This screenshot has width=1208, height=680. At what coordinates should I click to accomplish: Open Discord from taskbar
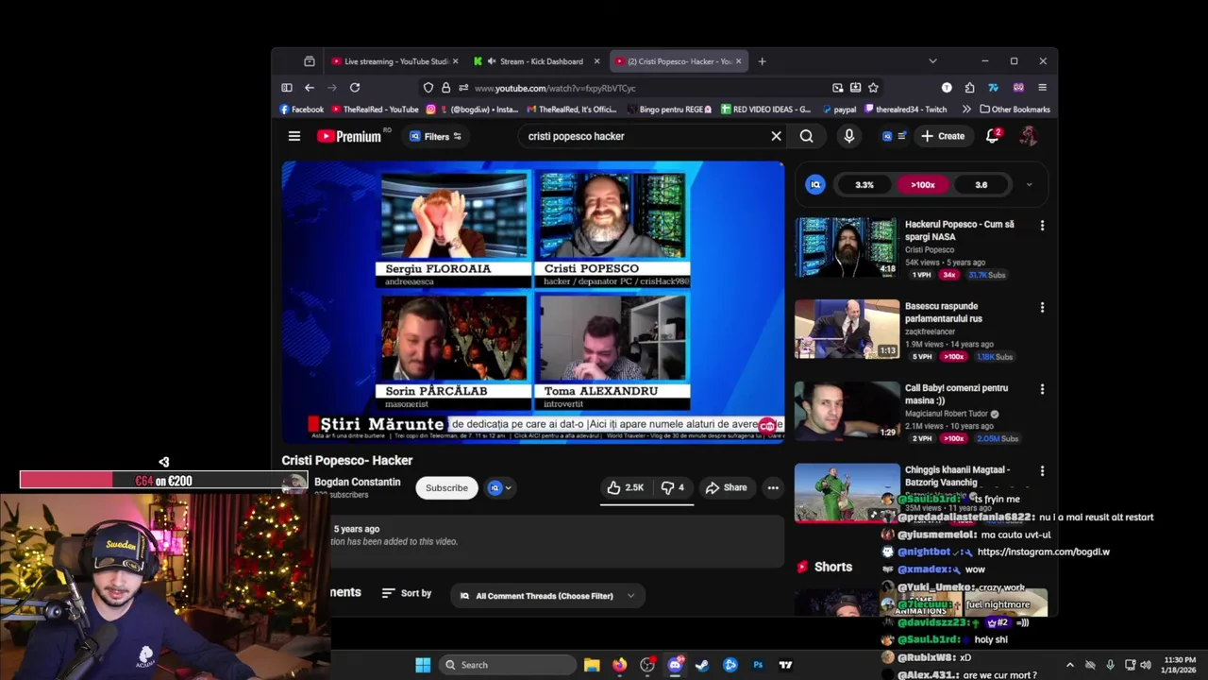pos(675,665)
